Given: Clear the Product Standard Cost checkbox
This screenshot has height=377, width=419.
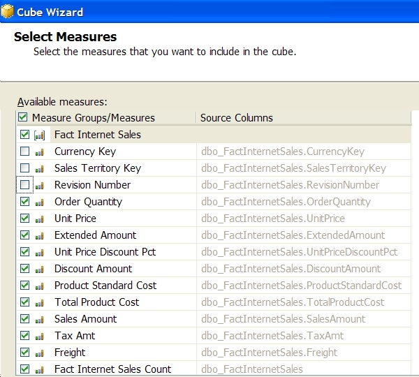Looking at the screenshot, I should click(24, 286).
